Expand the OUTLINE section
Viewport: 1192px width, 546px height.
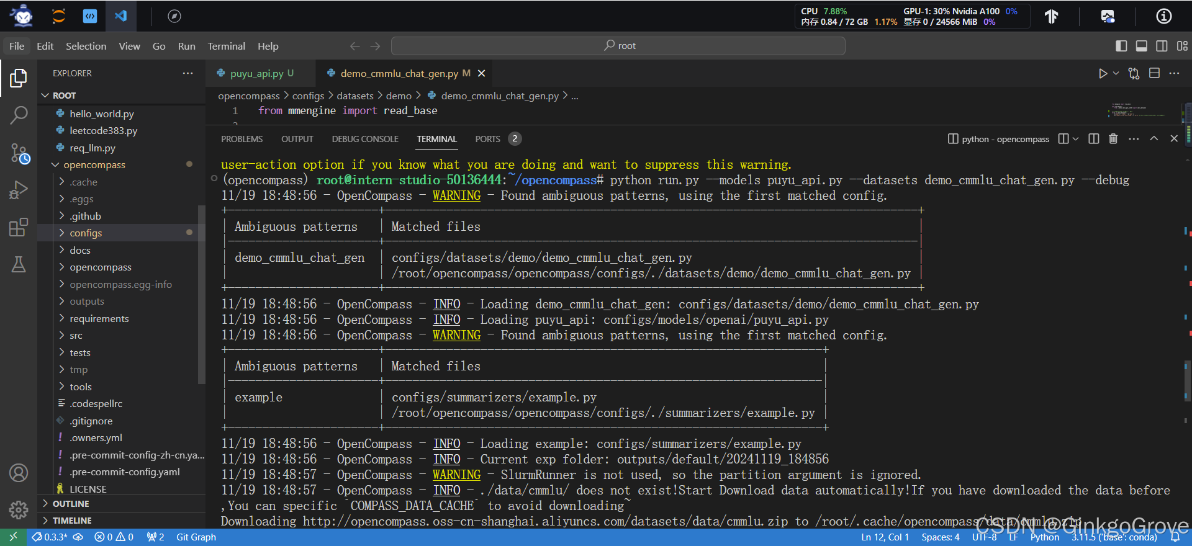point(71,504)
